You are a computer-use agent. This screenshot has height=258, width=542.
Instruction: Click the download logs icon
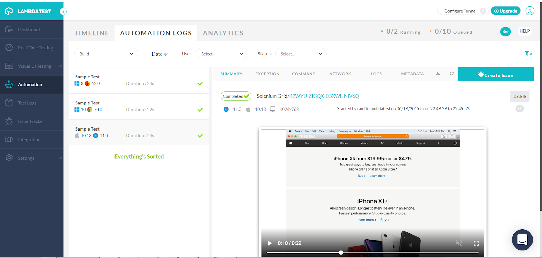click(438, 74)
